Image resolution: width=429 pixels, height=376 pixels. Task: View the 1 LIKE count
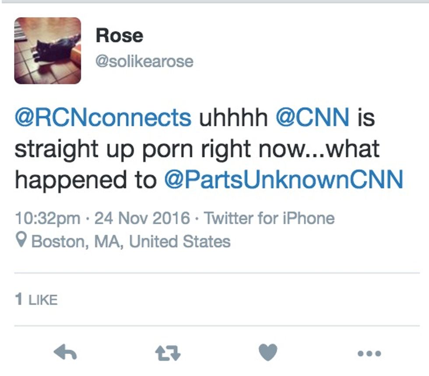tap(36, 300)
